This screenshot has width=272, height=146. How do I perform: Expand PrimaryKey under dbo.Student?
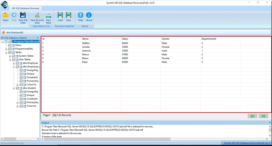(x=17, y=103)
